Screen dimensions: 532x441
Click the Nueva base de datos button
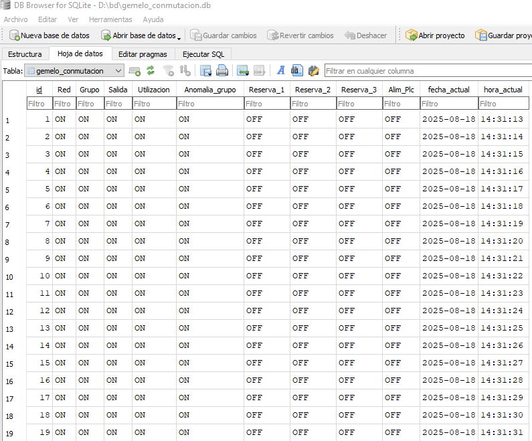50,35
